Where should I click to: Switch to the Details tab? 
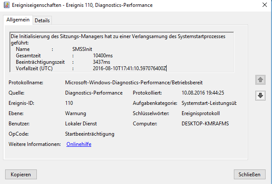[42, 21]
